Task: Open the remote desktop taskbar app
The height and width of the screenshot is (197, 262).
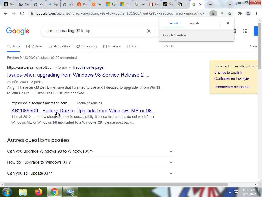Action: [x=70, y=192]
